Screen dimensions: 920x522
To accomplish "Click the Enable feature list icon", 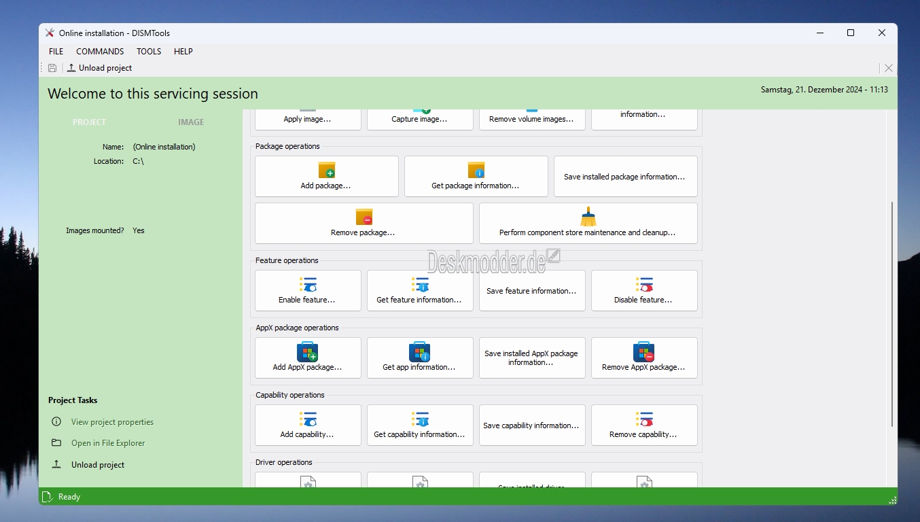I will pyautogui.click(x=308, y=284).
